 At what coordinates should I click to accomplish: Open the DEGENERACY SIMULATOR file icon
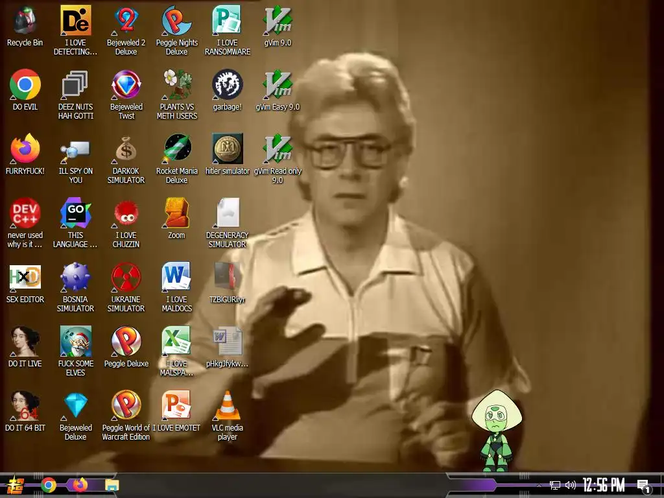(228, 213)
